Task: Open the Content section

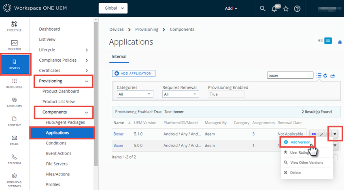Action: (x=14, y=121)
